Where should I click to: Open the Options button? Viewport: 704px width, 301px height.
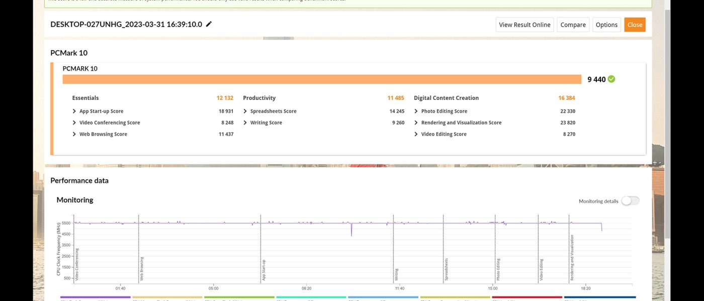(x=606, y=25)
